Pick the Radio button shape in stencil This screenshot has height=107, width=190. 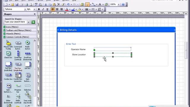tap(27, 45)
